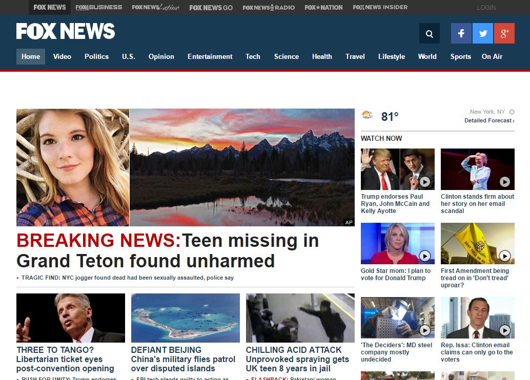Click the acid attack CCTV thumbnail
Image resolution: width=530 pixels, height=380 pixels.
click(x=300, y=318)
